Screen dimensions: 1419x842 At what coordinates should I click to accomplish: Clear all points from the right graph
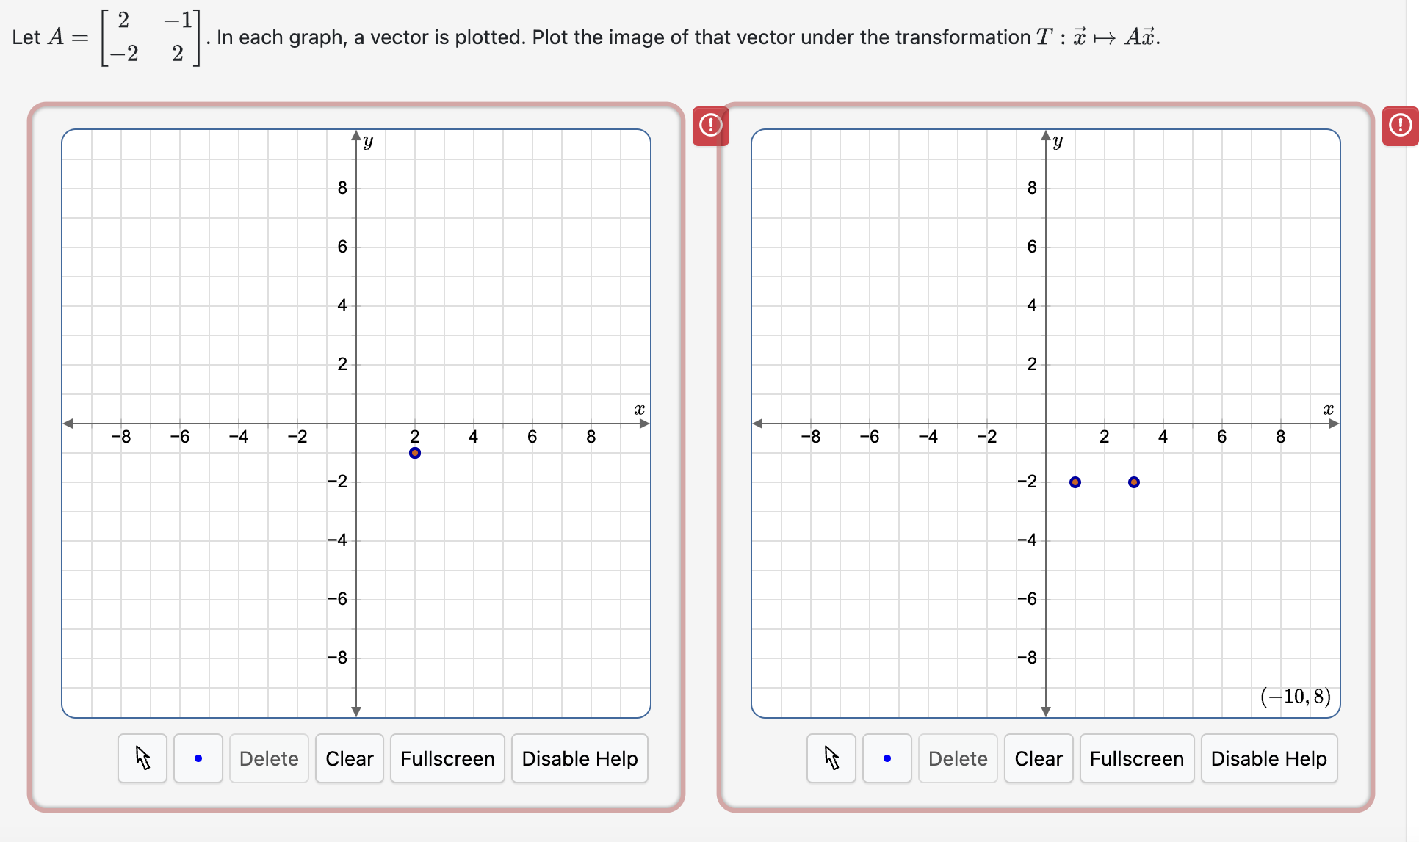(x=1038, y=758)
